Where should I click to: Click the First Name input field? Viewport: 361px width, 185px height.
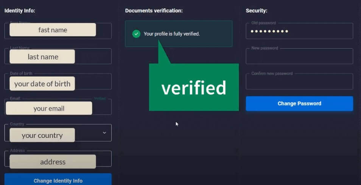point(103,31)
